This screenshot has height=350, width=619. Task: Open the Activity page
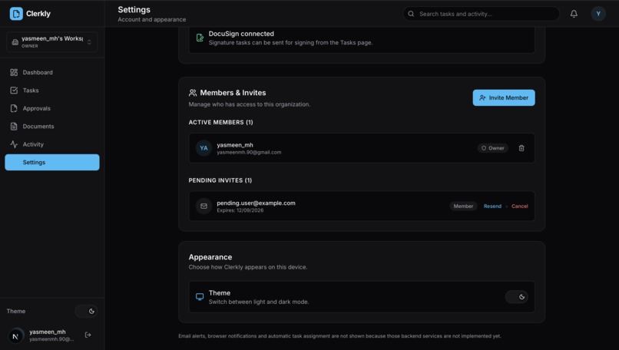tap(52, 144)
